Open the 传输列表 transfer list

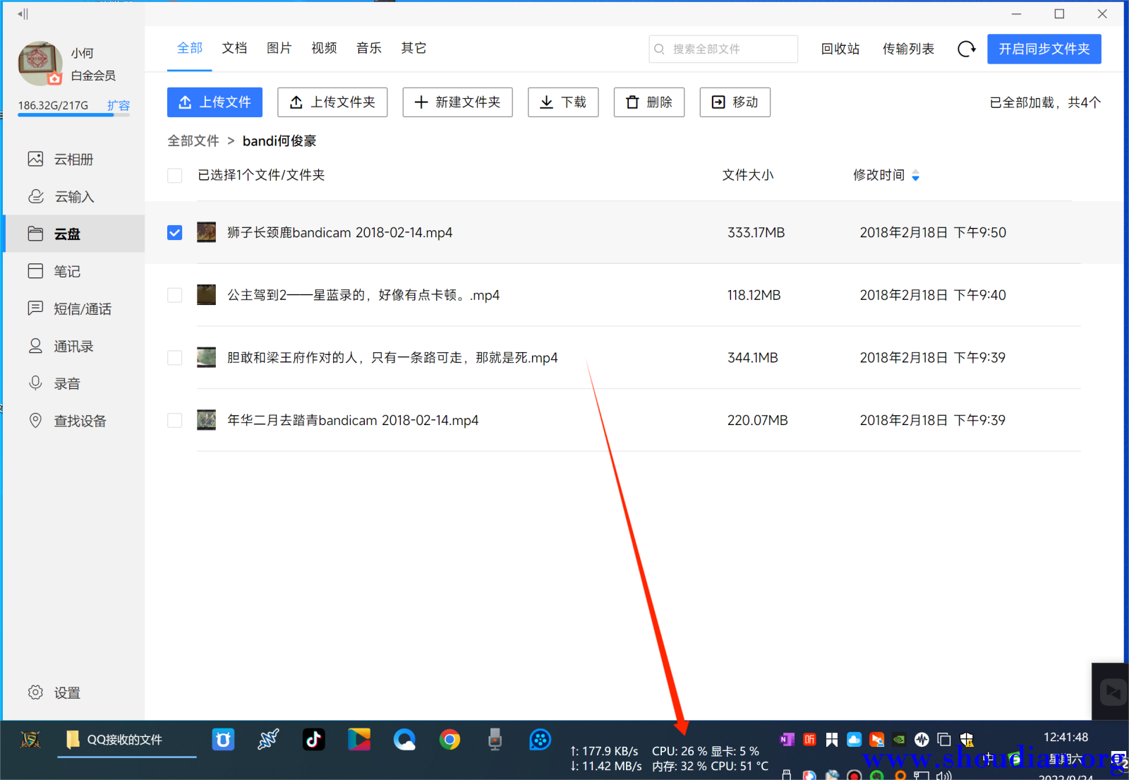[908, 49]
